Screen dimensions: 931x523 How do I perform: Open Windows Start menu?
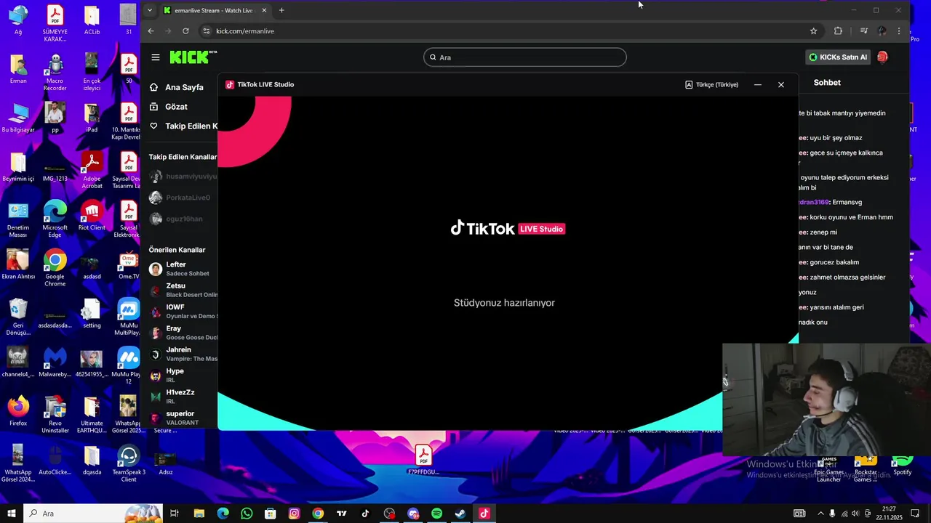coord(12,514)
